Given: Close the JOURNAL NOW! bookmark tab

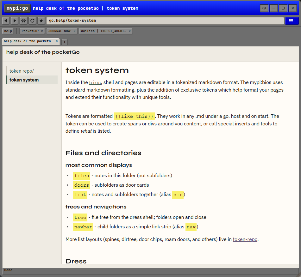Looking at the screenshot, I should pyautogui.click(x=74, y=31).
